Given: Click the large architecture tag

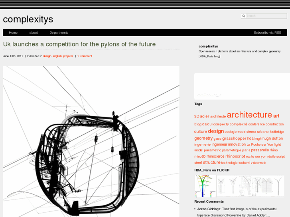Looking at the screenshot, I should 249,115.
